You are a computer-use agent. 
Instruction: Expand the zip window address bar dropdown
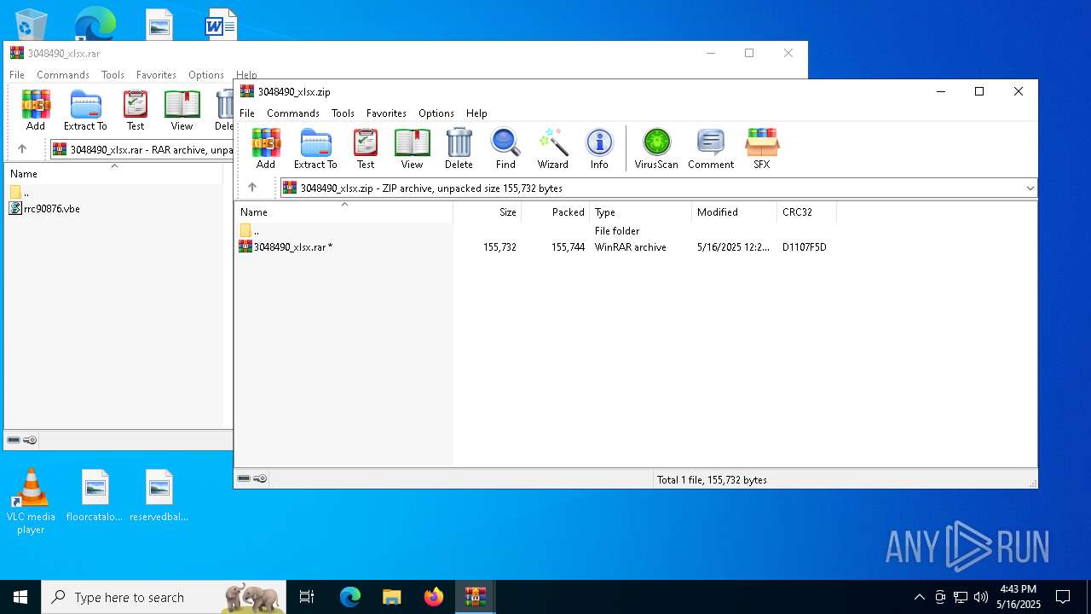pyautogui.click(x=1030, y=188)
